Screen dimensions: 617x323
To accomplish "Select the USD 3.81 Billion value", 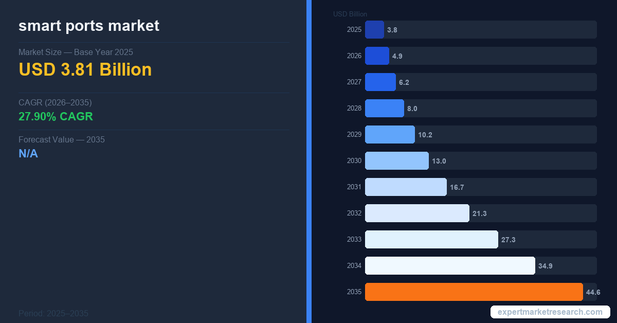I will pos(85,69).
